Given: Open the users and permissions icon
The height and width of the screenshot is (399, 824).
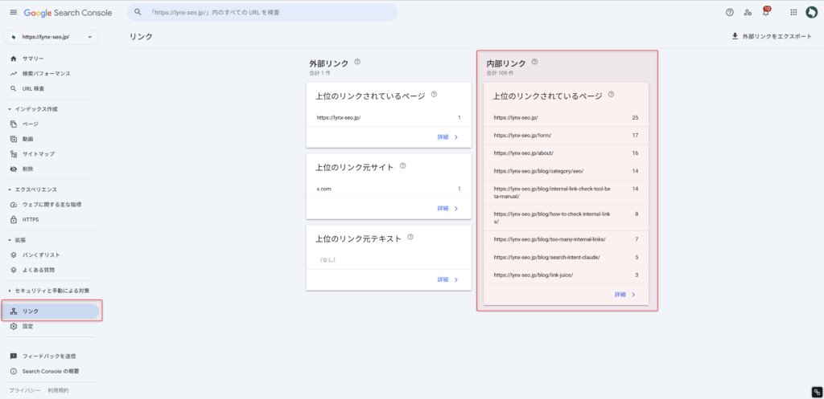Looking at the screenshot, I should click(x=748, y=12).
